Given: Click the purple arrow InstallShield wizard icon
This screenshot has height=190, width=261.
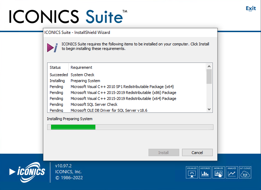Looking at the screenshot, I should pos(52,48).
